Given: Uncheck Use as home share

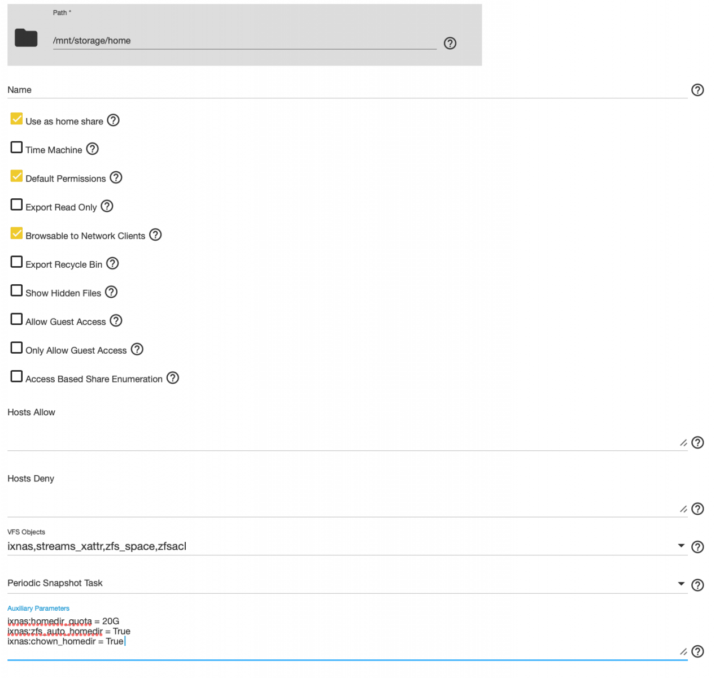Looking at the screenshot, I should tap(17, 119).
